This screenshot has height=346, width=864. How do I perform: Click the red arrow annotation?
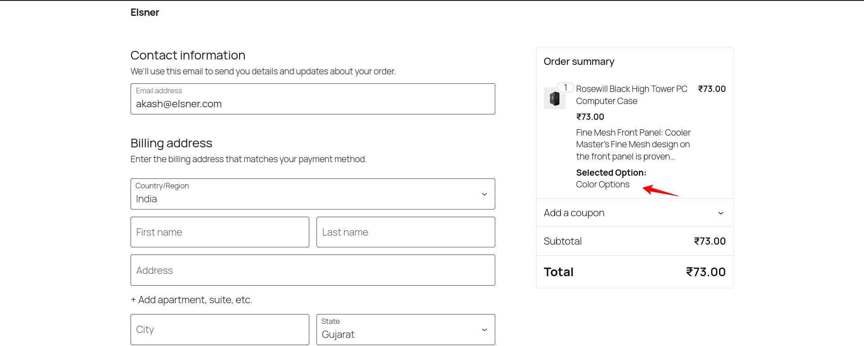tap(660, 191)
